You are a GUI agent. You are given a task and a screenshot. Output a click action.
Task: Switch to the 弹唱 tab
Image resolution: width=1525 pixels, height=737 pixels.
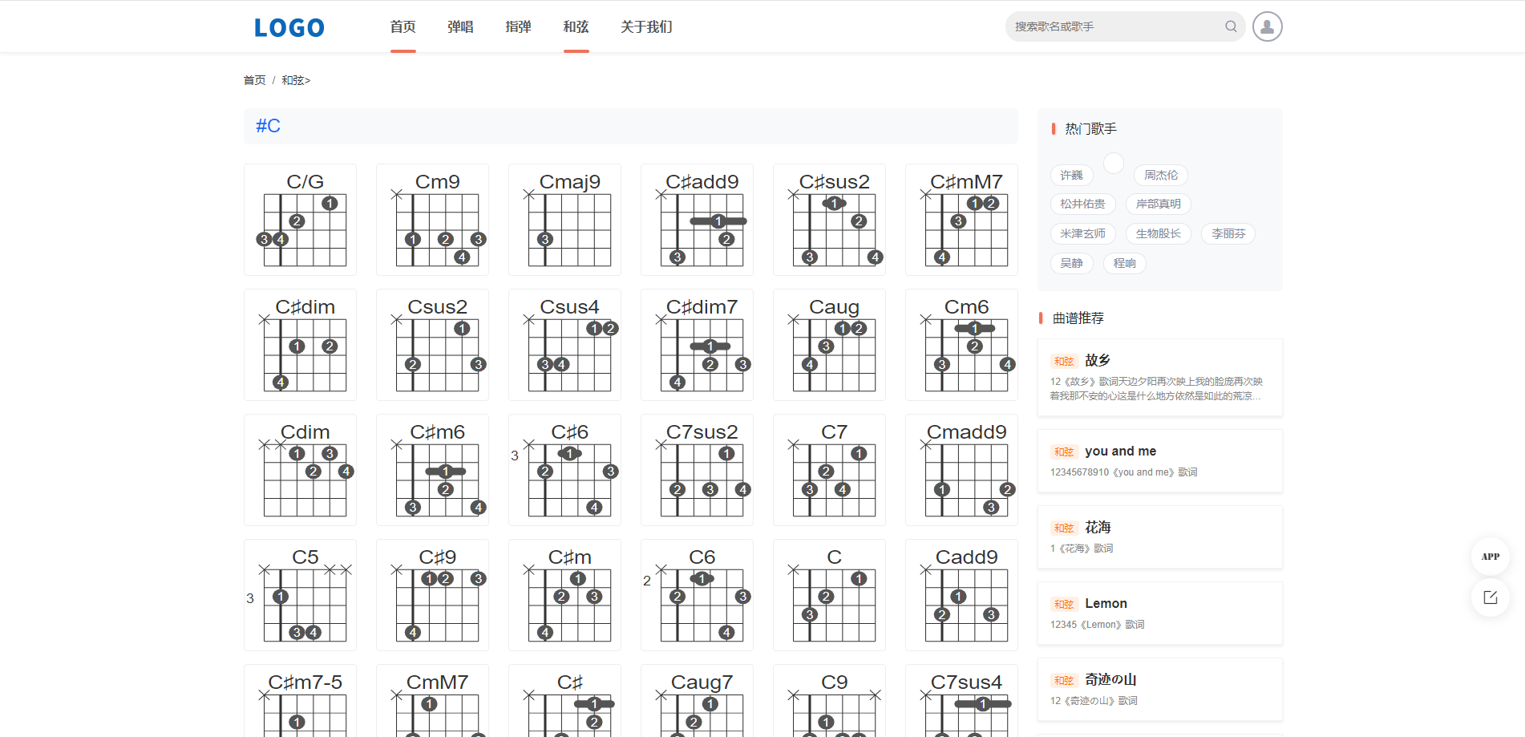tap(460, 27)
